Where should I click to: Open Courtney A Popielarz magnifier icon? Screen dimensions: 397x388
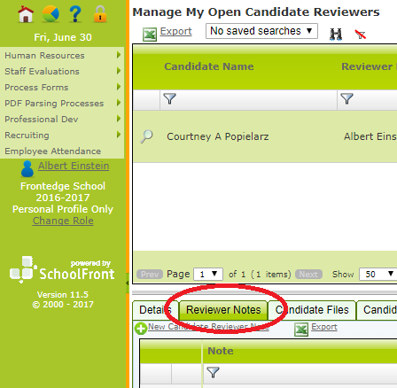pos(146,136)
